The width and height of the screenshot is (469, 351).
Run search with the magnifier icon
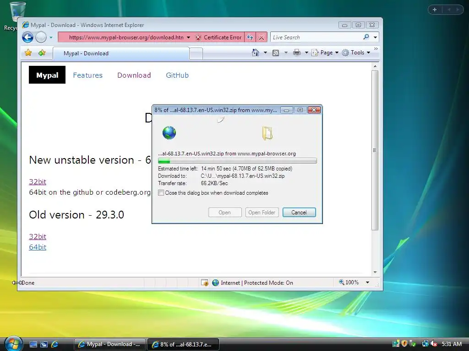point(366,37)
